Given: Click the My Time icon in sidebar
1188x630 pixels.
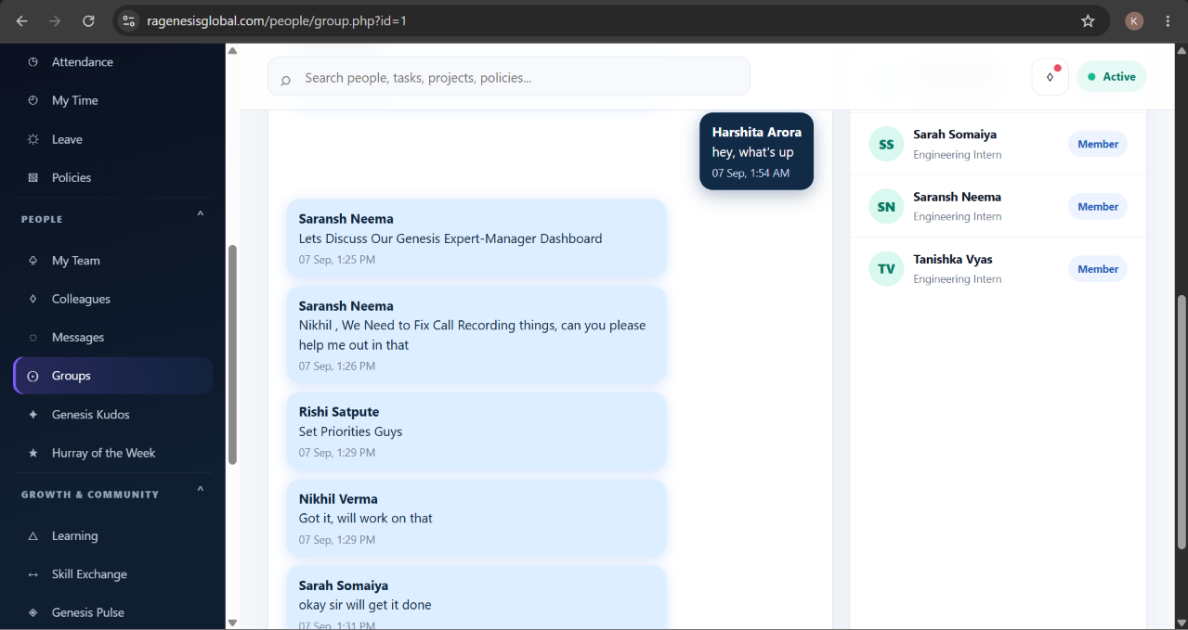Looking at the screenshot, I should (33, 100).
